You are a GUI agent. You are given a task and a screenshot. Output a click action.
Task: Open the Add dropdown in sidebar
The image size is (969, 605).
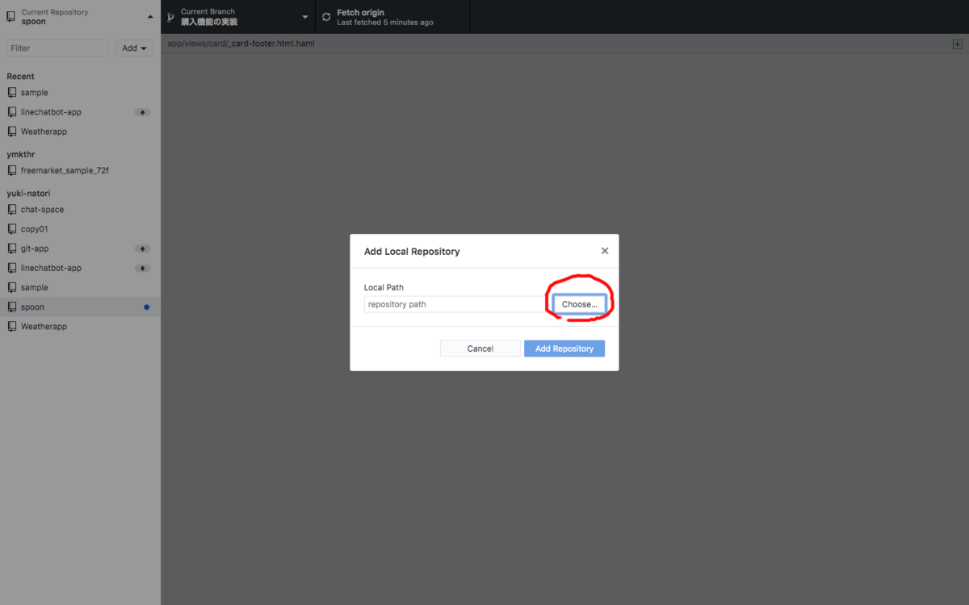click(134, 48)
